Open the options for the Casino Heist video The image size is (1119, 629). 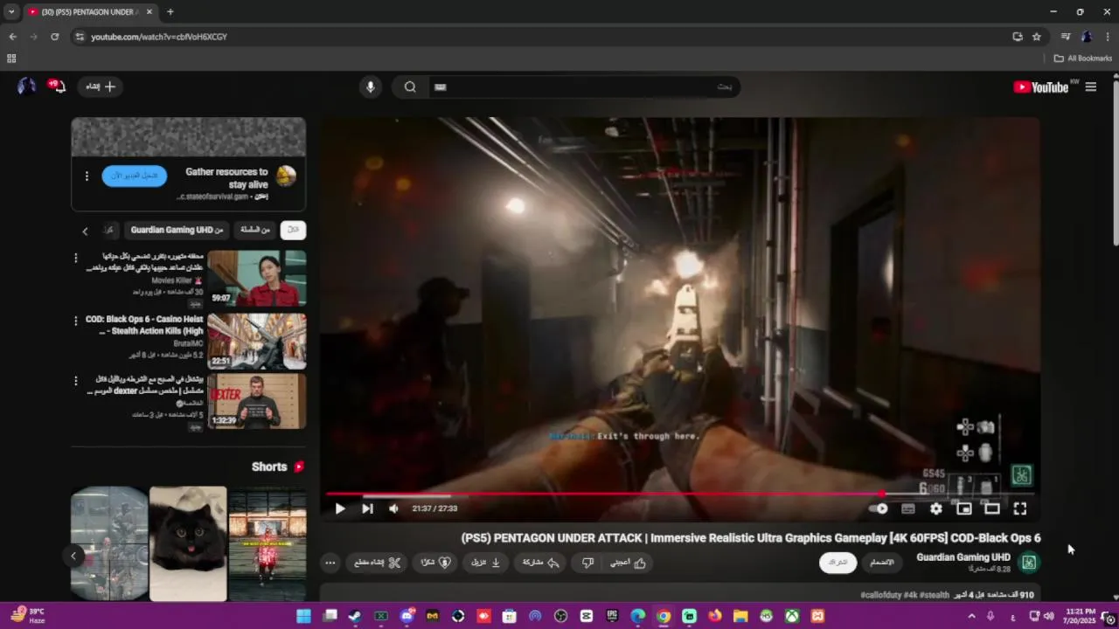click(x=75, y=321)
